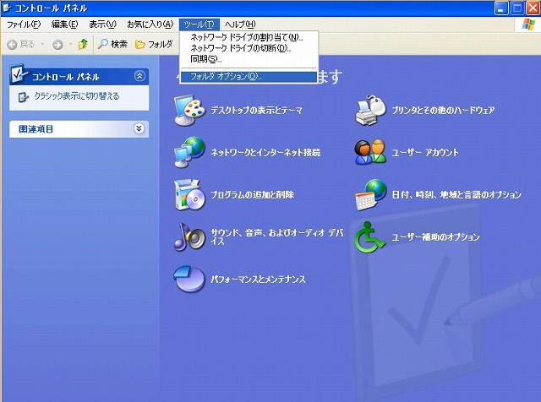Open 日付、時刻、地域 calendar globe icon
This screenshot has height=402, width=541.
(x=370, y=195)
